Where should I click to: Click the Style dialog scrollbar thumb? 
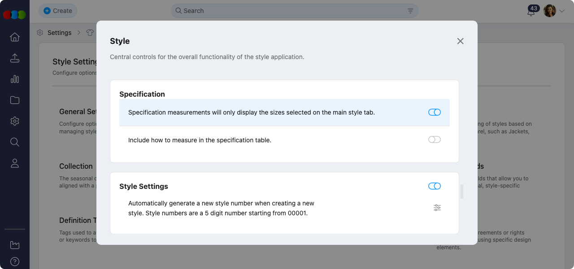(462, 192)
